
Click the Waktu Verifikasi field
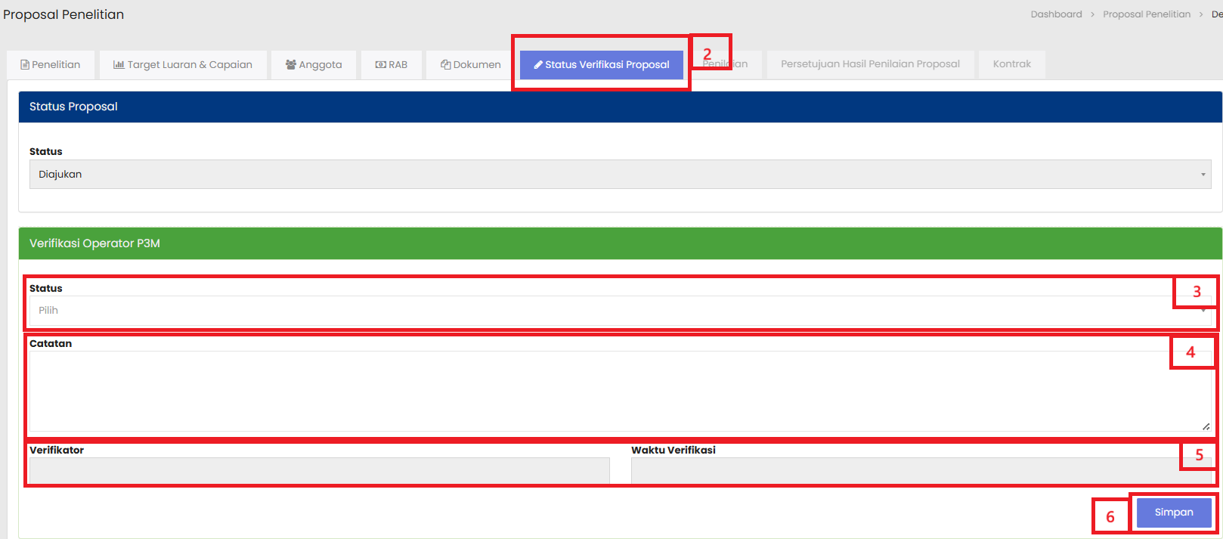pyautogui.click(x=907, y=471)
